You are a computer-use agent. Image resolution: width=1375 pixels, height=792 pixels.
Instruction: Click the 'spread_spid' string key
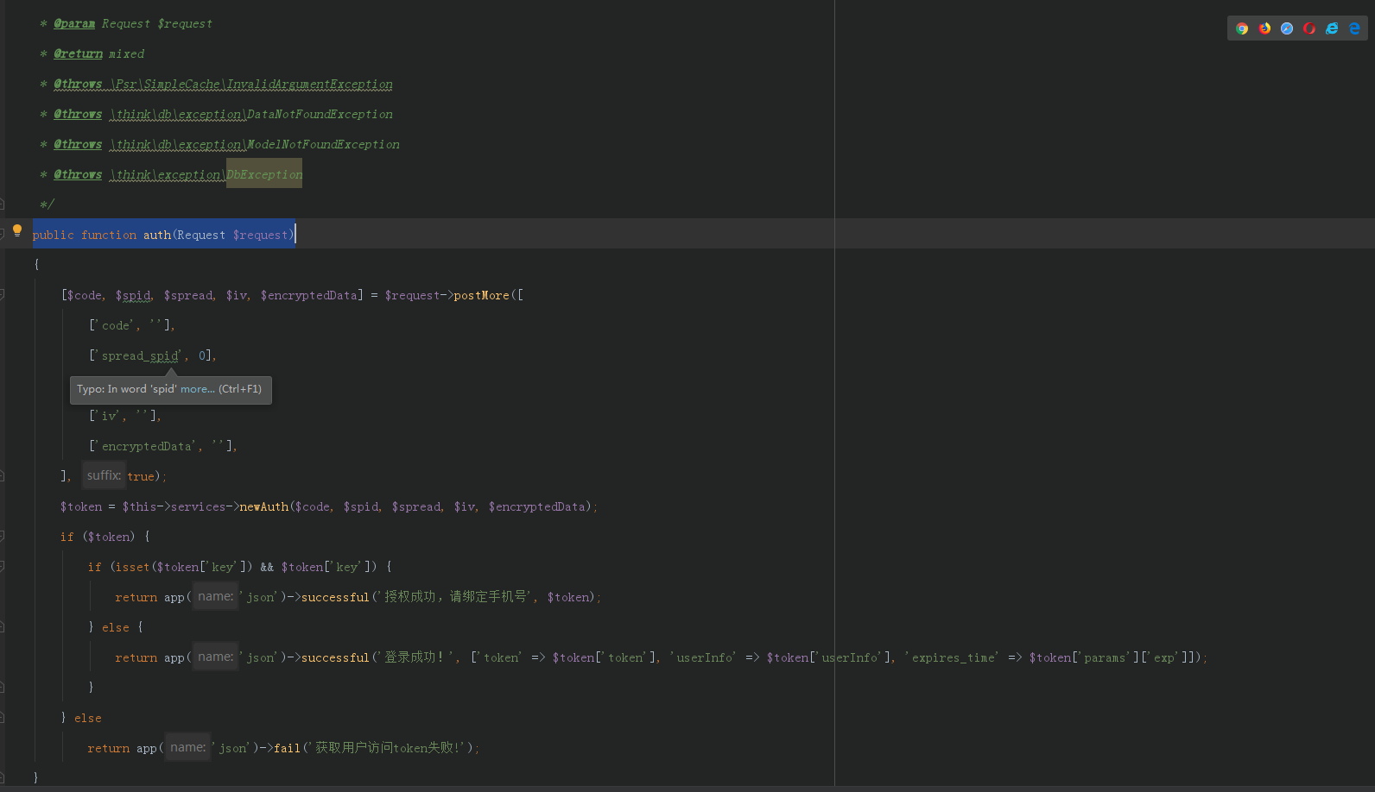tap(140, 355)
